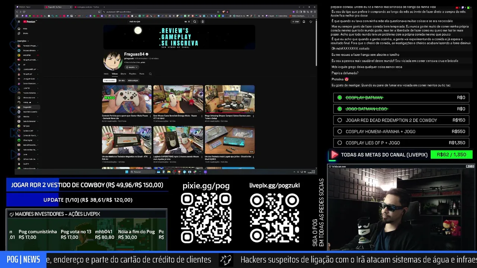This screenshot has height=268, width=477.
Task: Toggle the COSPLAY BATMAN goal radio
Action: [339, 98]
